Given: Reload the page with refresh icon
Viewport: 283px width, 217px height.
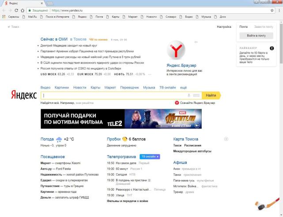Looking at the screenshot, I should click(x=16, y=11).
